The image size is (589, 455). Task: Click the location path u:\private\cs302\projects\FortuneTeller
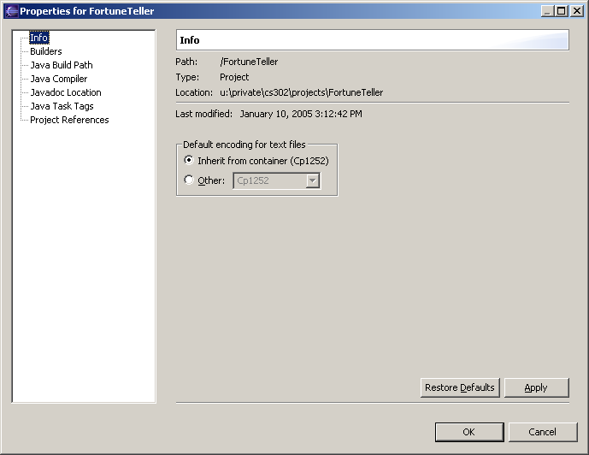pyautogui.click(x=301, y=92)
